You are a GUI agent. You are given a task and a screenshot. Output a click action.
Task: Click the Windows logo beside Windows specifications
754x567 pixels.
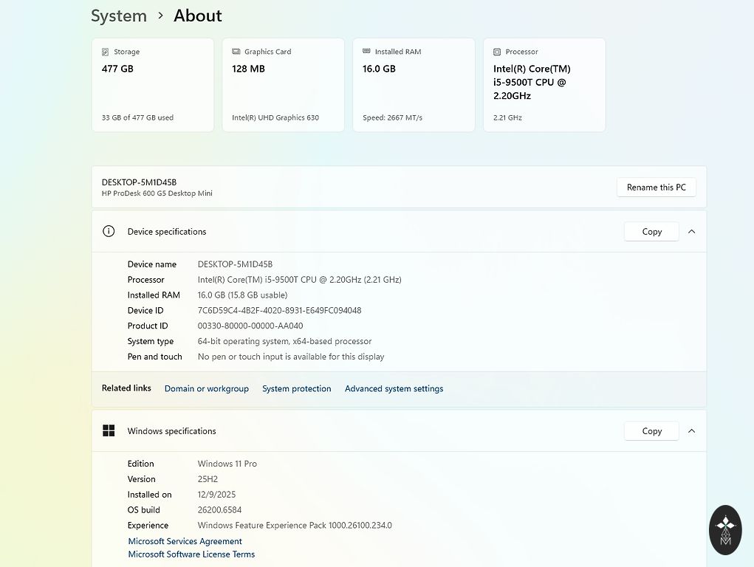(109, 430)
